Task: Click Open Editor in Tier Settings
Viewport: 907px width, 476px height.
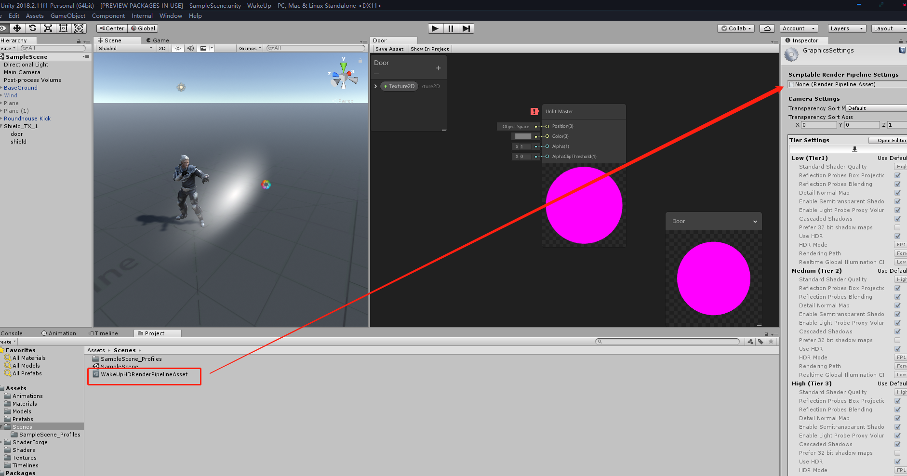Action: (888, 141)
